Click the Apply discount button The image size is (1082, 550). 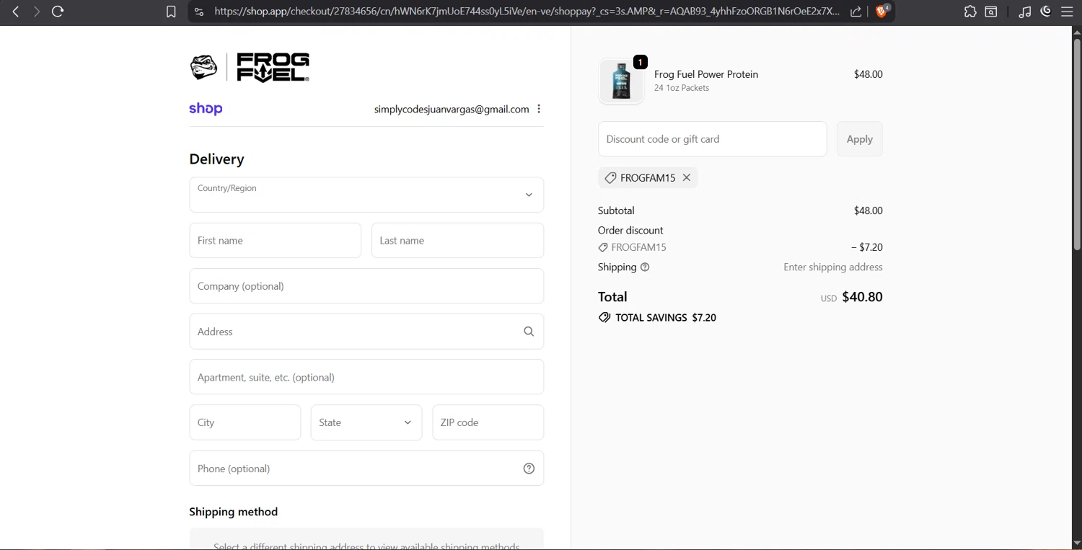859,139
